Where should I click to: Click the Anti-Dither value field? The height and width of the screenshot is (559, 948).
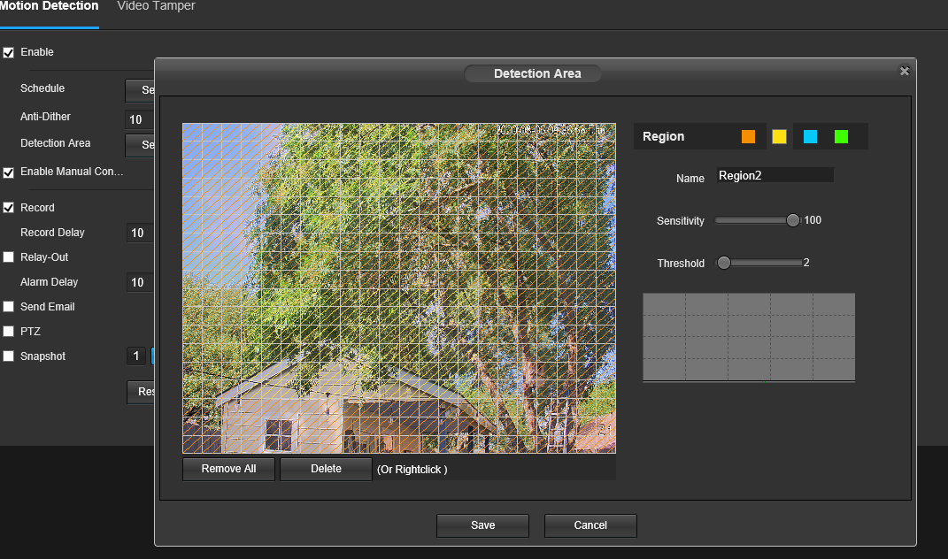140,119
